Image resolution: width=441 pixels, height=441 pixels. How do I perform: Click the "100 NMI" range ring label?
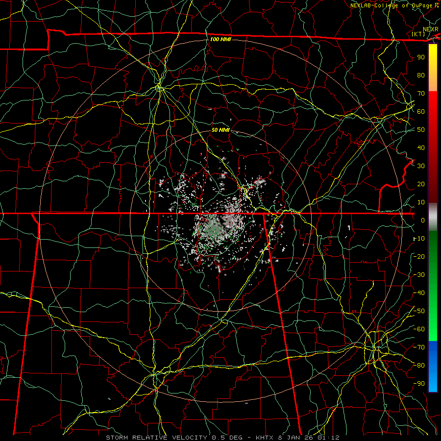(221, 39)
